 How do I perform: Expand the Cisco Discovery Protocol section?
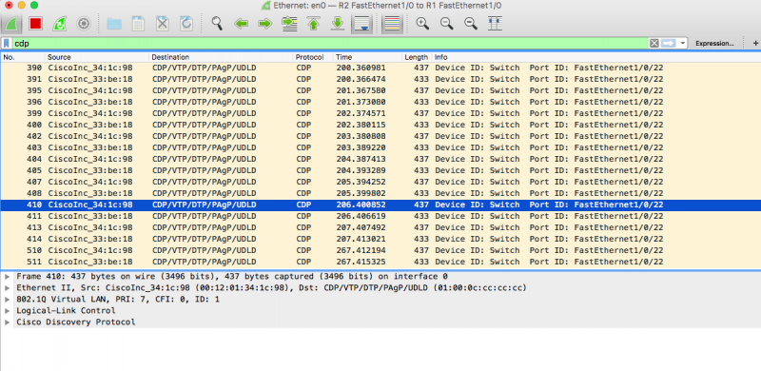tap(7, 322)
